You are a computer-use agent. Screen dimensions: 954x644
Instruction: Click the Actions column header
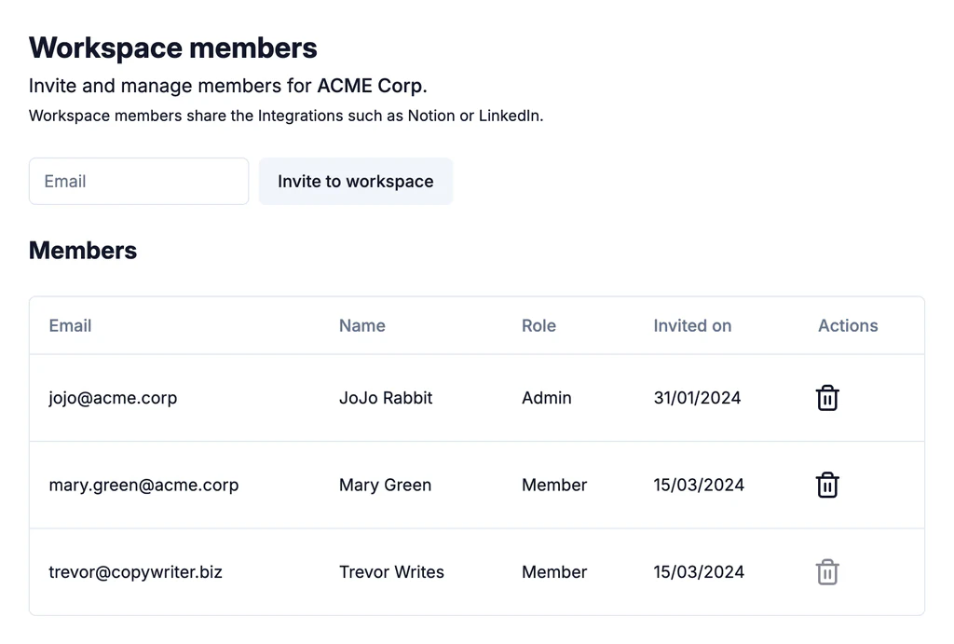click(848, 325)
